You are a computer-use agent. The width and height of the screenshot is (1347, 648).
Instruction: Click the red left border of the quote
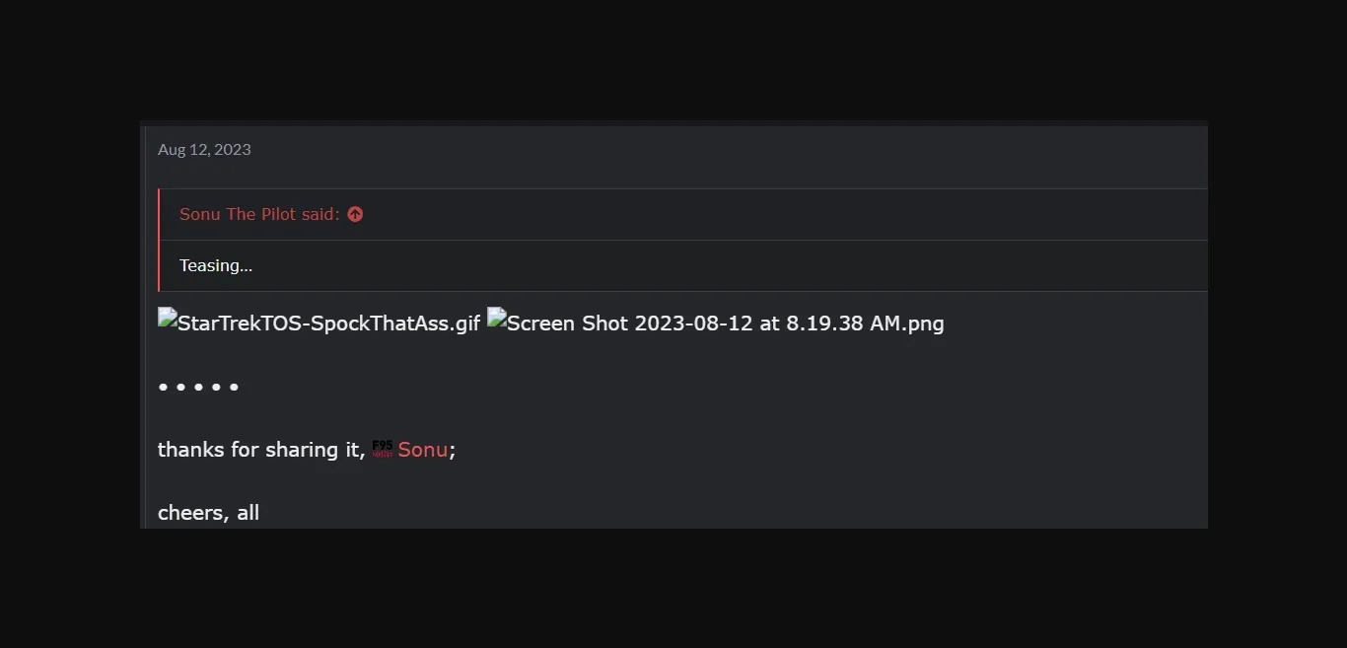point(159,240)
